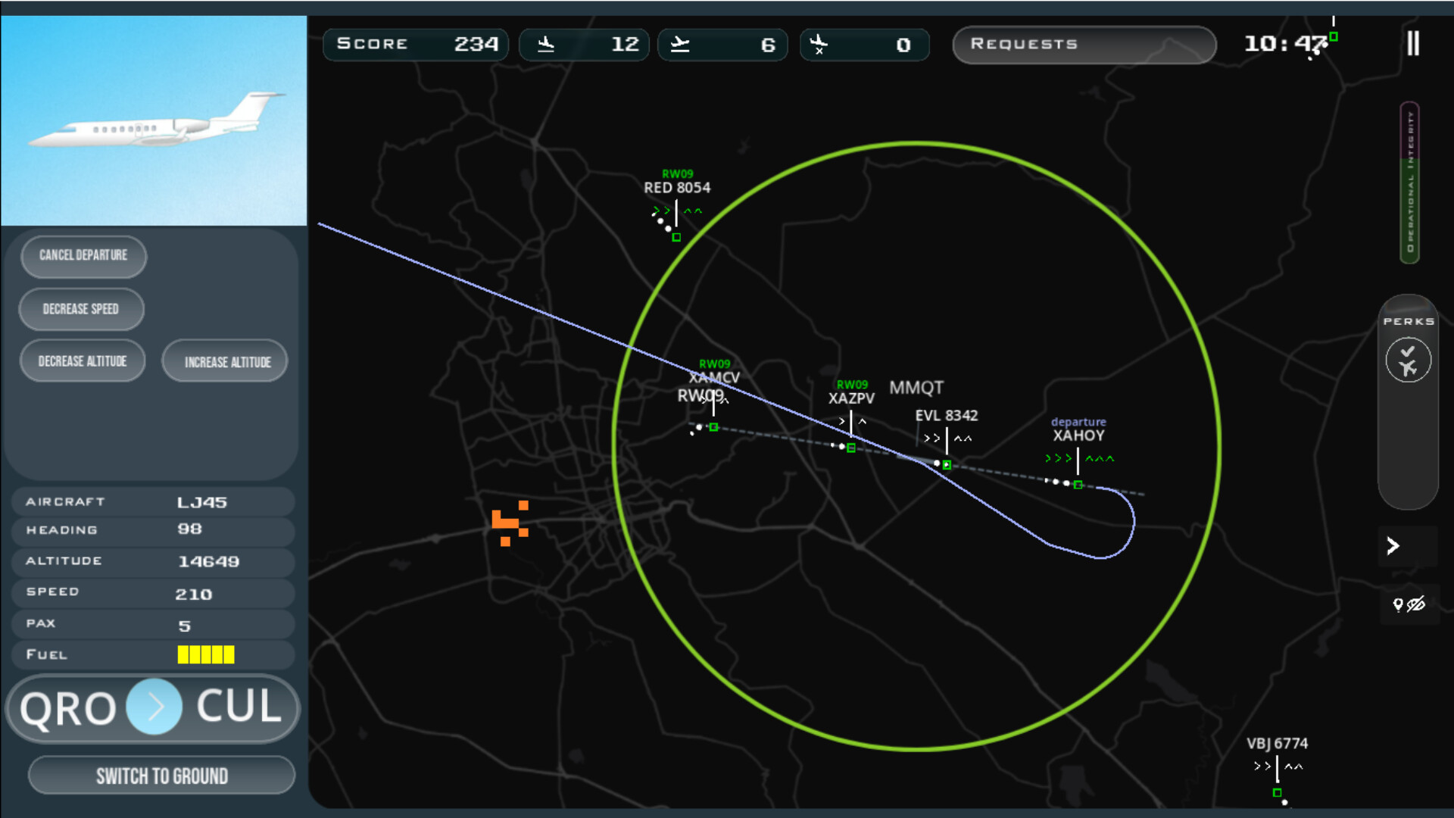This screenshot has width=1454, height=818.
Task: Select aircraft XAMCV on radar
Action: click(x=713, y=427)
